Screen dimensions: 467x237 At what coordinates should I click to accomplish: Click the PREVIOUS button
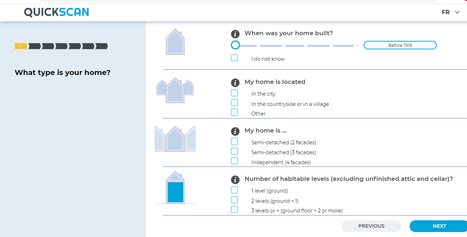pos(371,226)
